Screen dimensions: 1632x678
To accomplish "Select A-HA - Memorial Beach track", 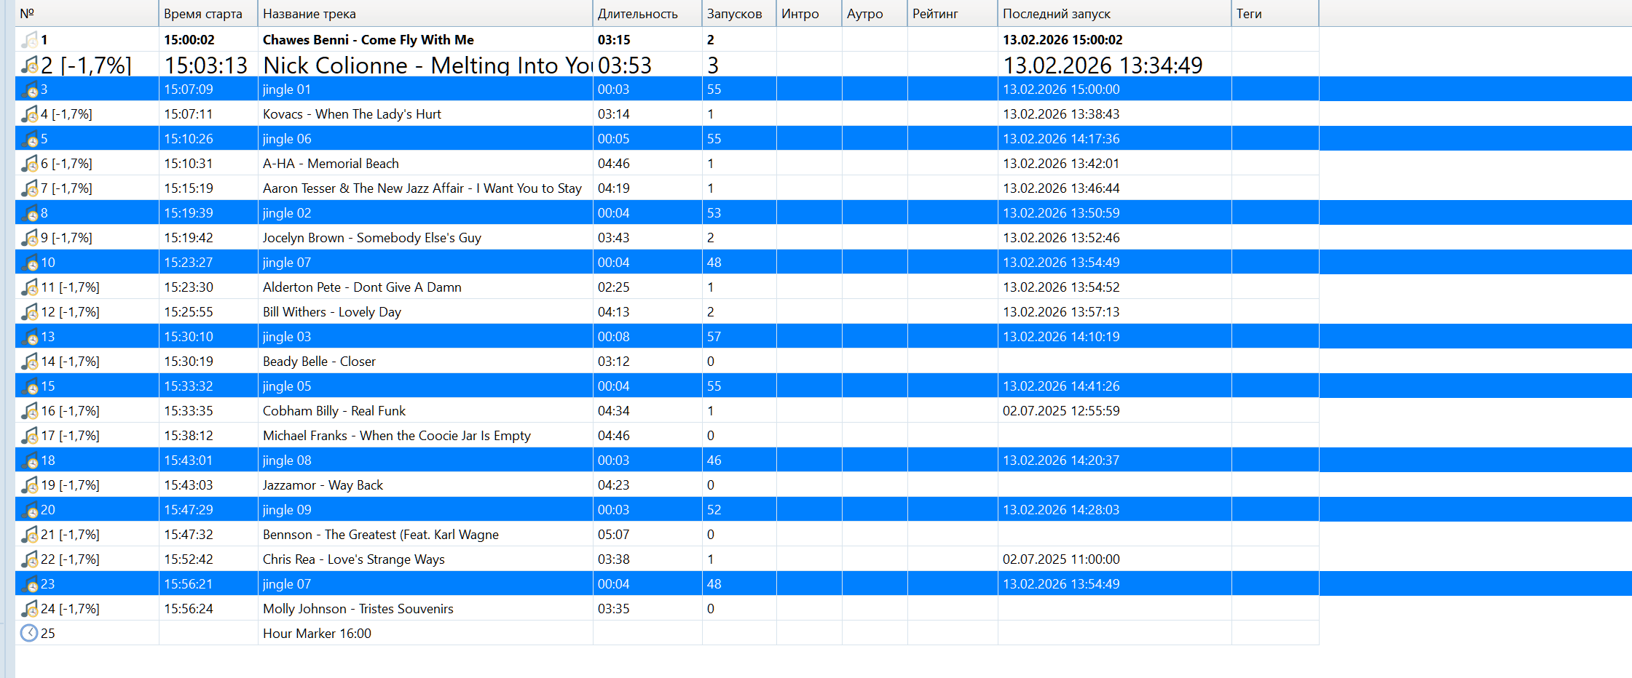I will [331, 164].
